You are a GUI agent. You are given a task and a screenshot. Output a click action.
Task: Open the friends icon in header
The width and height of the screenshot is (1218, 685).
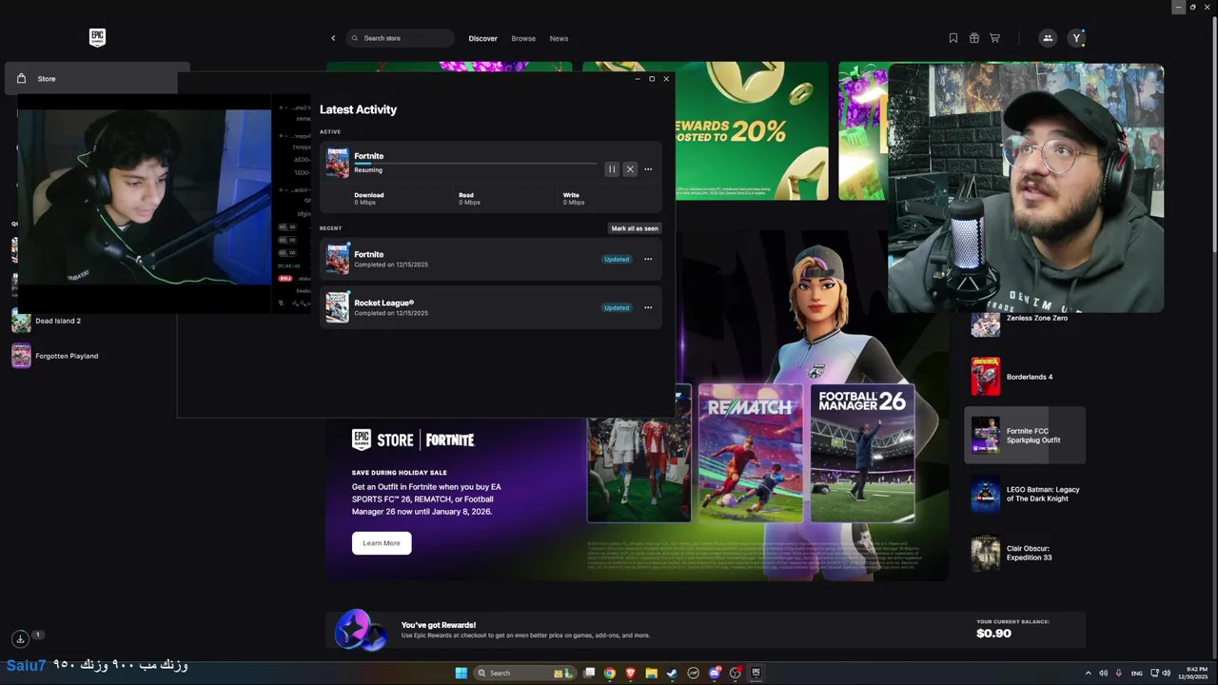click(x=1048, y=38)
